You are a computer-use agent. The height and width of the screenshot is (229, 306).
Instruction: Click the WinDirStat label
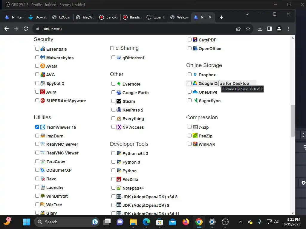click(x=57, y=196)
